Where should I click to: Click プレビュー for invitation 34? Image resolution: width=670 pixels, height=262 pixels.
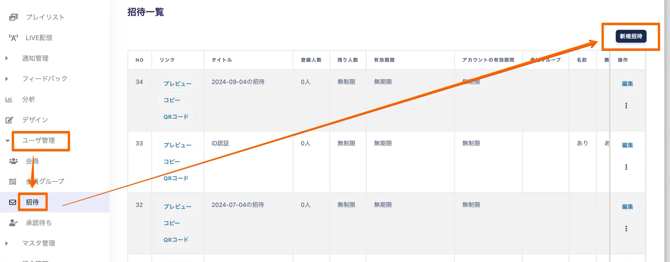click(x=178, y=84)
